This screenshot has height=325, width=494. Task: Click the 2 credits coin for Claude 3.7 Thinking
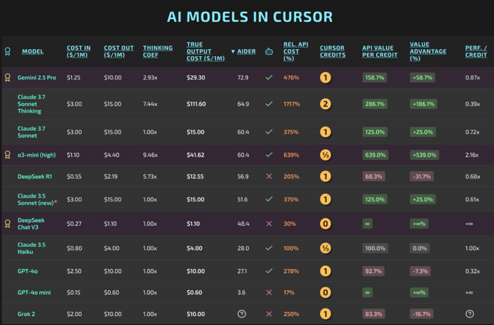pos(325,104)
